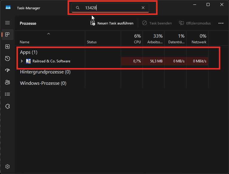Expand the Railroad & Co. Software process
229x174 pixels.
point(22,61)
